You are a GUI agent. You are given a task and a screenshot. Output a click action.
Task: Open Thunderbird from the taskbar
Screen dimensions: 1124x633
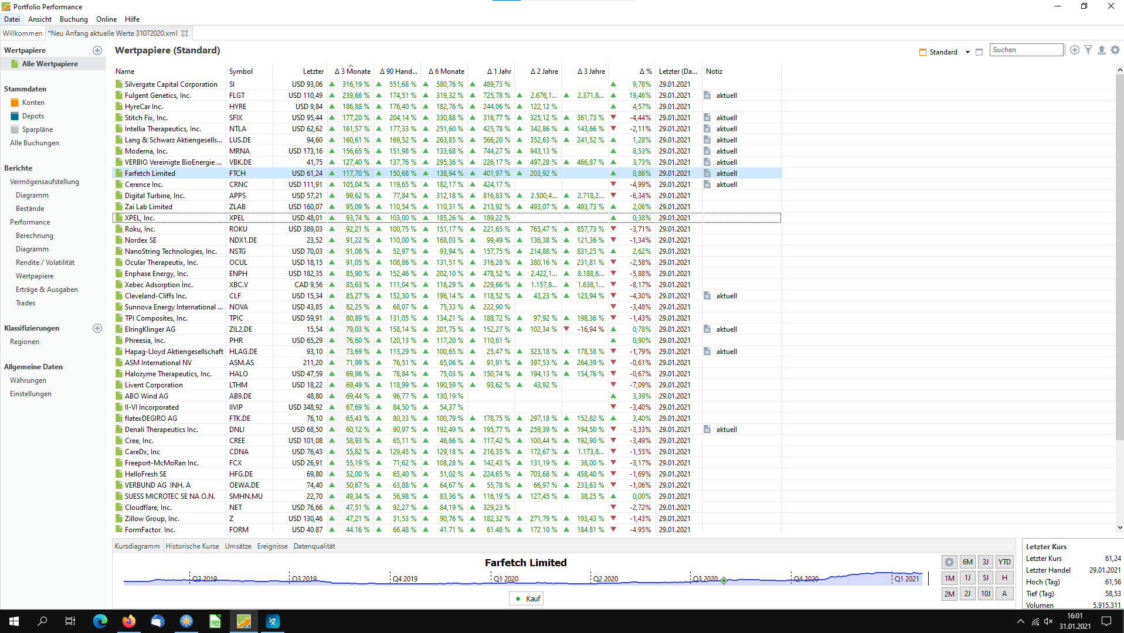(158, 621)
